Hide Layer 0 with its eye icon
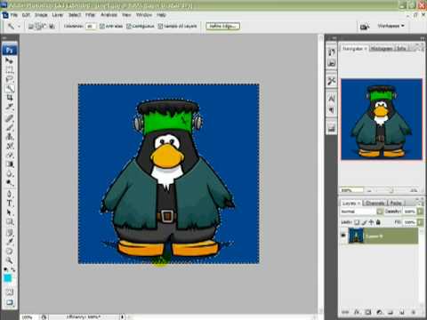Screen dimensions: 427x320 [x=343, y=236]
